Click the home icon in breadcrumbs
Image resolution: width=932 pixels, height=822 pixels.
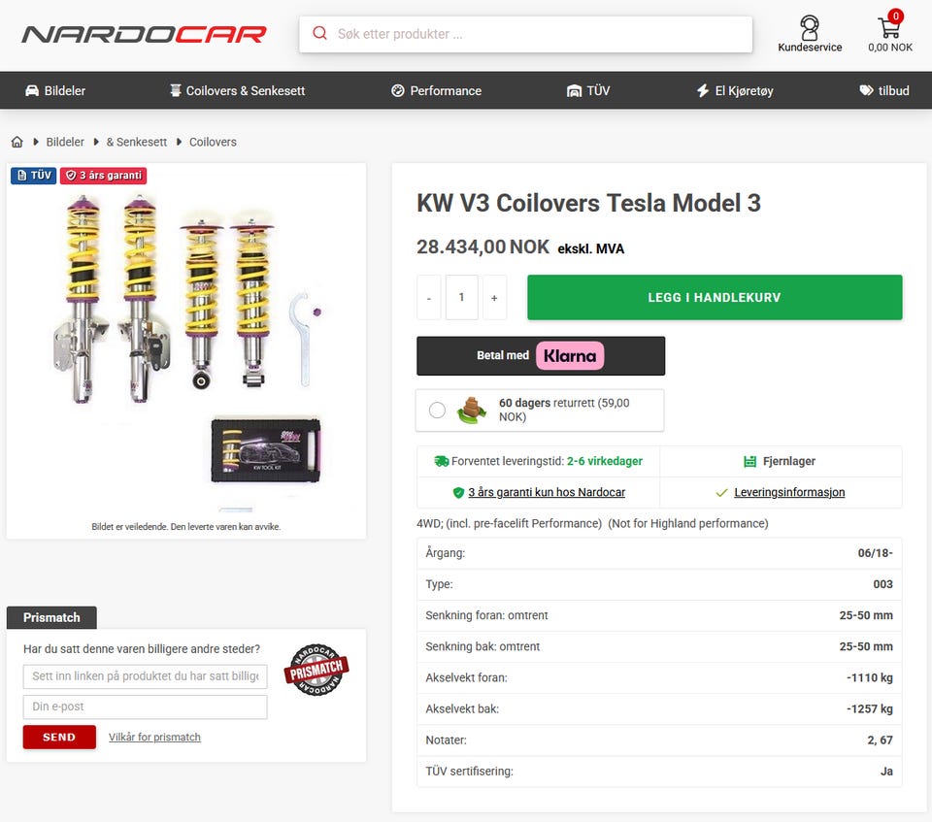tap(17, 142)
